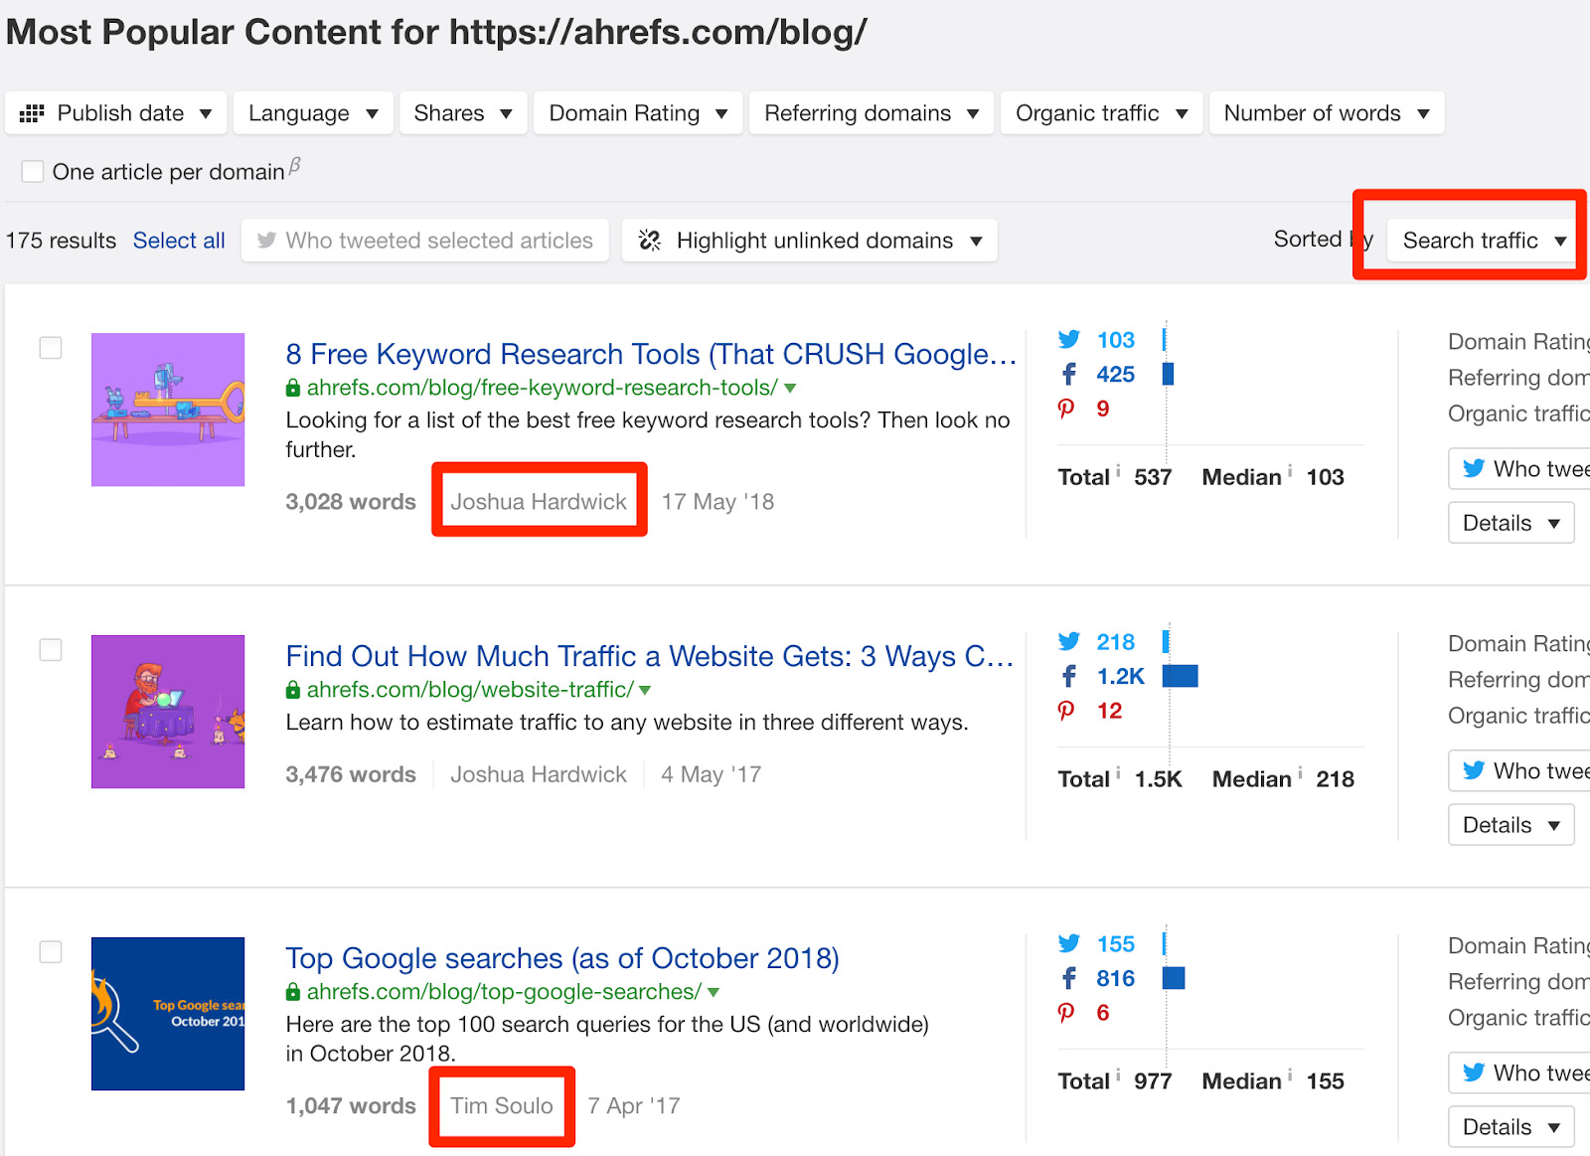
Task: Click the 175 results count
Action: click(x=61, y=241)
